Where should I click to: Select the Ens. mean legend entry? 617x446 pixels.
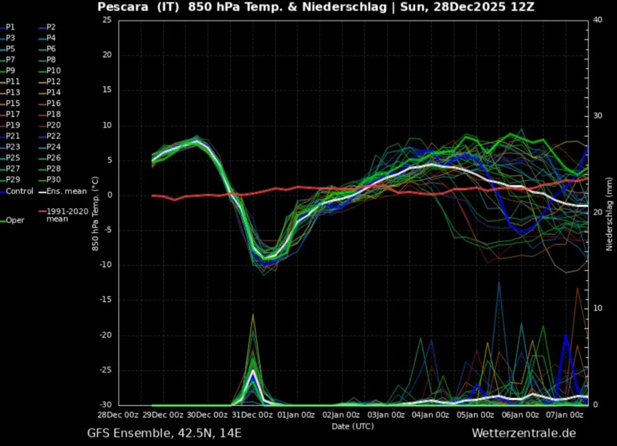tap(67, 191)
